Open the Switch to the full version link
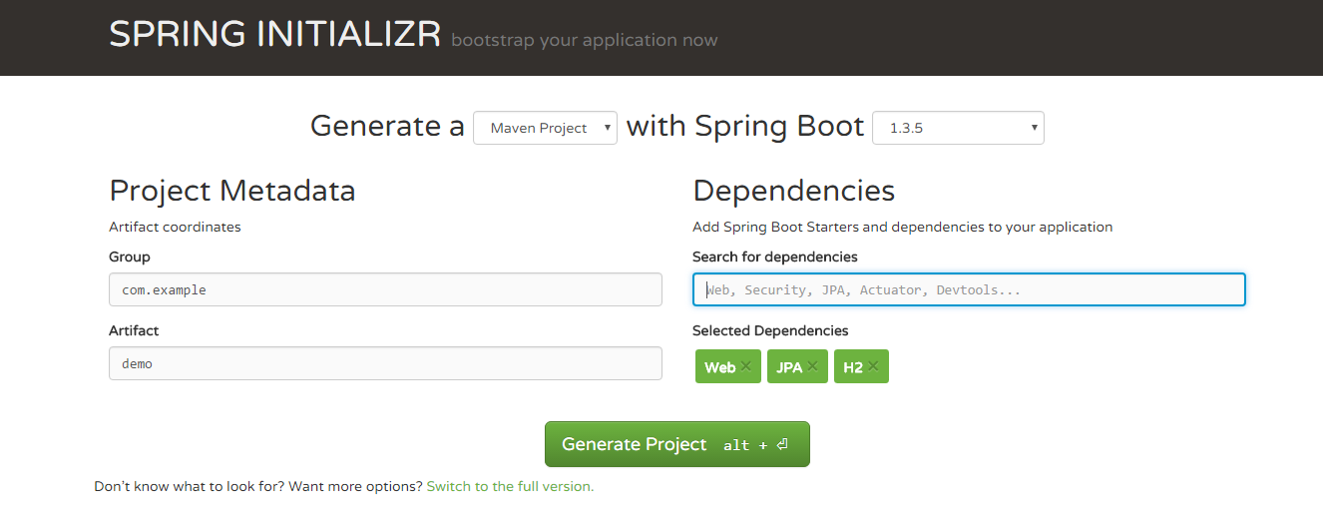Screen dimensions: 1323x524 (x=510, y=487)
